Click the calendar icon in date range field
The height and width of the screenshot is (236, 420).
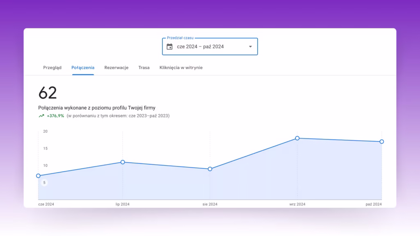169,47
